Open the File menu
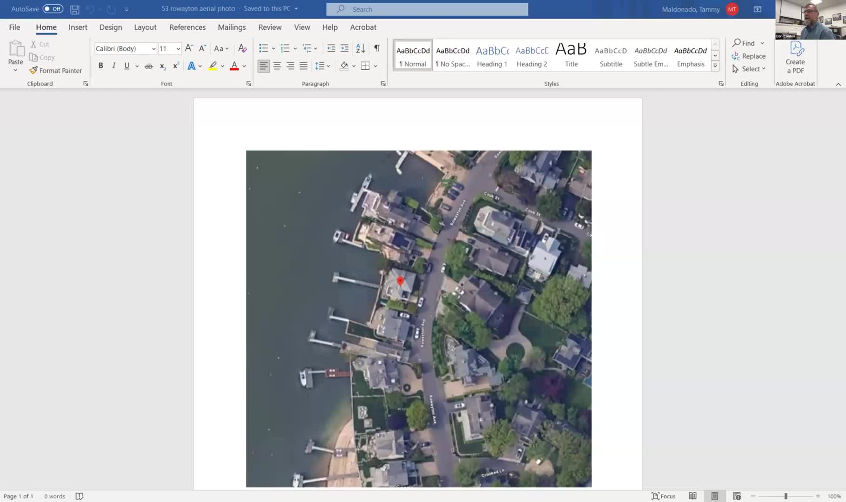This screenshot has height=502, width=846. coord(14,27)
